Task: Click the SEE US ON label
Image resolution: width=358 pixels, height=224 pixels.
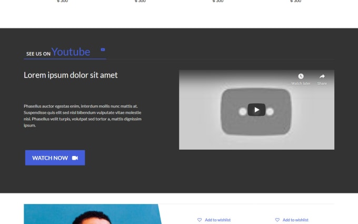Action: 38,54
